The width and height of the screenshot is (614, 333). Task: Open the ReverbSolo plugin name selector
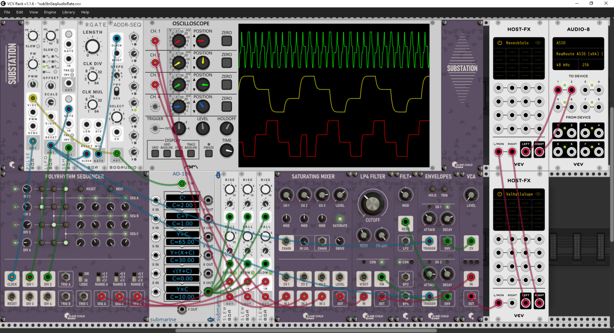(x=517, y=43)
